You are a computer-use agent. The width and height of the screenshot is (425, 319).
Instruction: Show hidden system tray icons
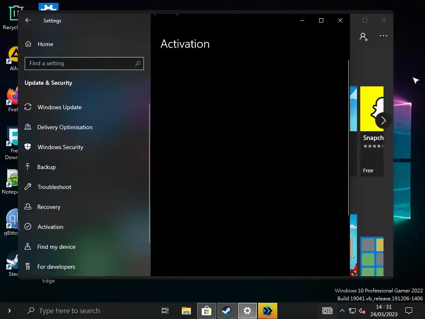tap(342, 311)
